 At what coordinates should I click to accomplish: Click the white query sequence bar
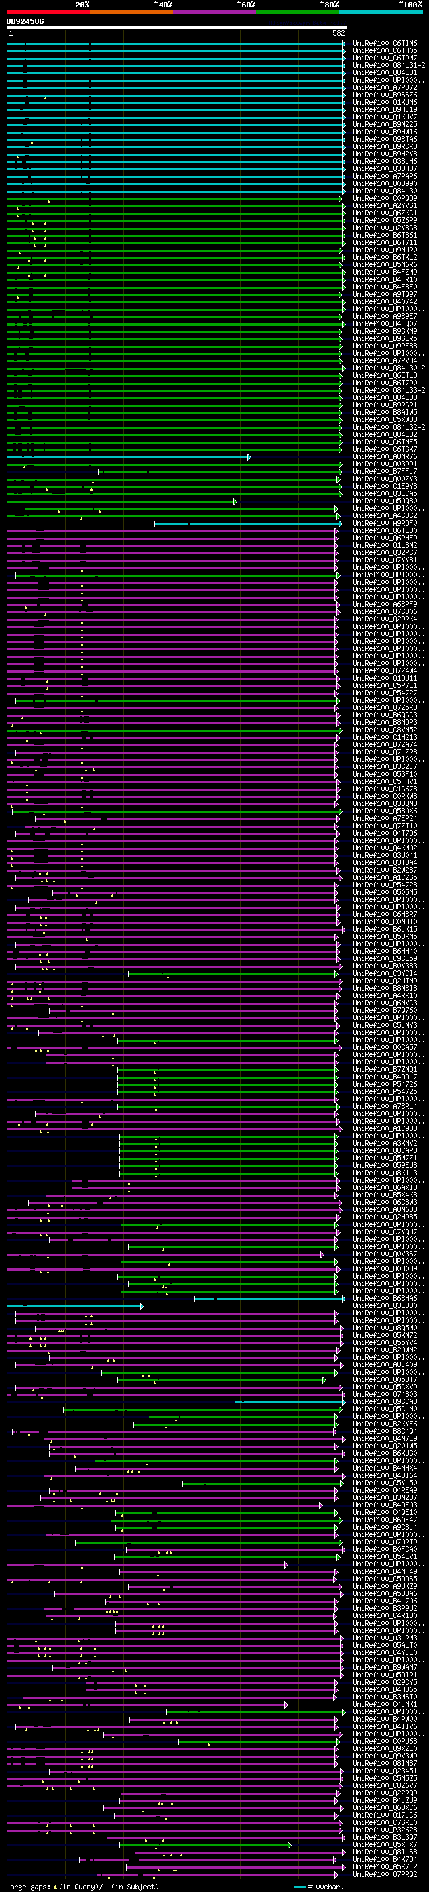coord(177,28)
